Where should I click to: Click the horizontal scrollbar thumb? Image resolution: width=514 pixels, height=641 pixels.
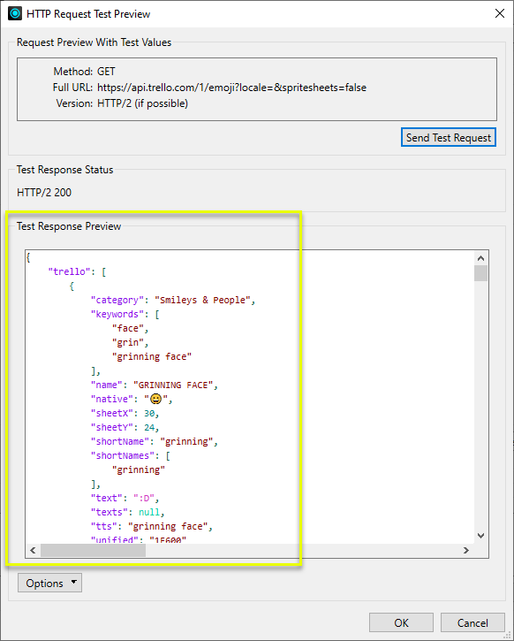click(x=93, y=550)
